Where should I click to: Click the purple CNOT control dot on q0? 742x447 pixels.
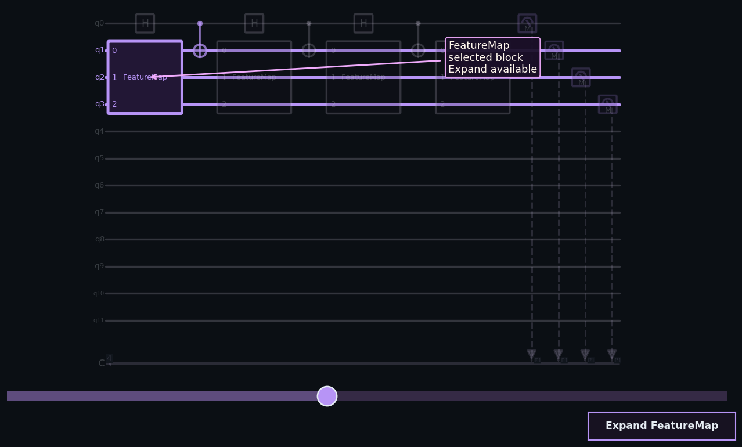[x=200, y=24]
